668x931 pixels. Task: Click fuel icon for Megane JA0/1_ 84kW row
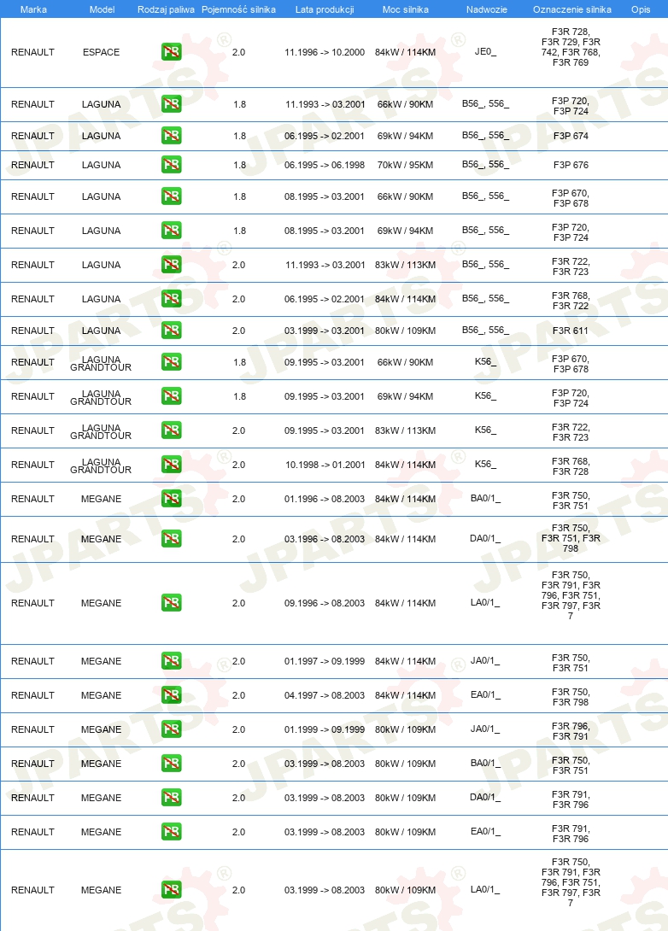click(x=171, y=661)
